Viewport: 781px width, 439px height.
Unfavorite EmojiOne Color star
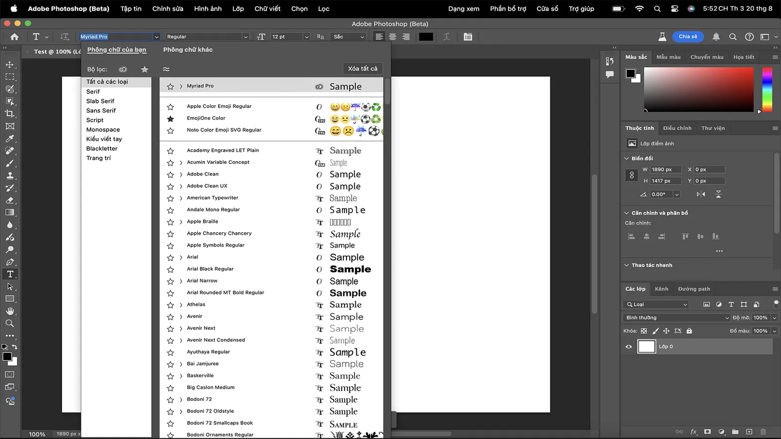[x=170, y=119]
